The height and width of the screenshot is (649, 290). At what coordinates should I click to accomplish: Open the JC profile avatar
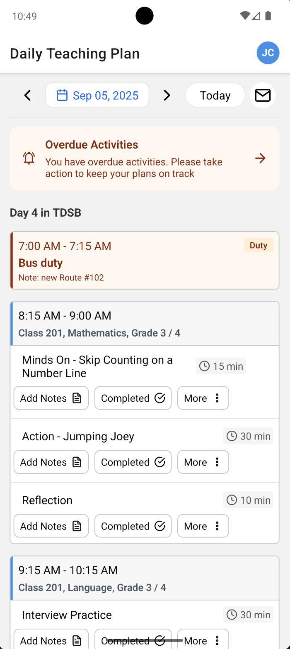point(268,53)
